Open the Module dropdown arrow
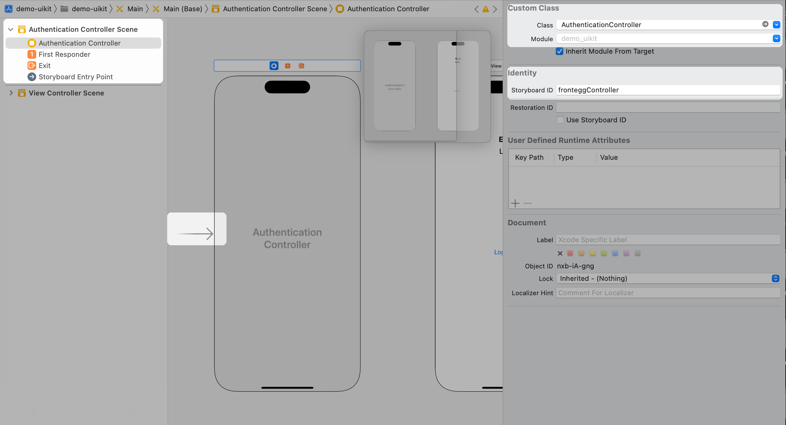Viewport: 786px width, 425px height. [x=776, y=38]
